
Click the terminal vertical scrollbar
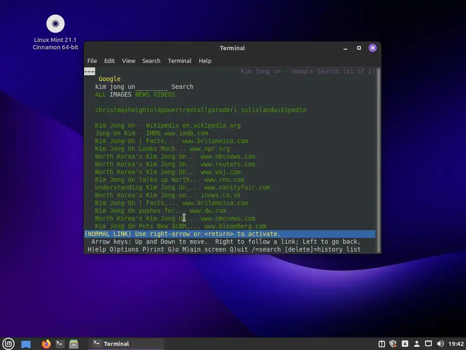378,160
